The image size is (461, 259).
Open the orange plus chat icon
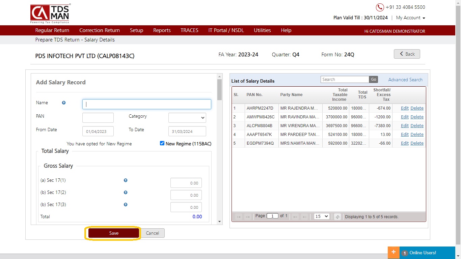click(x=394, y=252)
